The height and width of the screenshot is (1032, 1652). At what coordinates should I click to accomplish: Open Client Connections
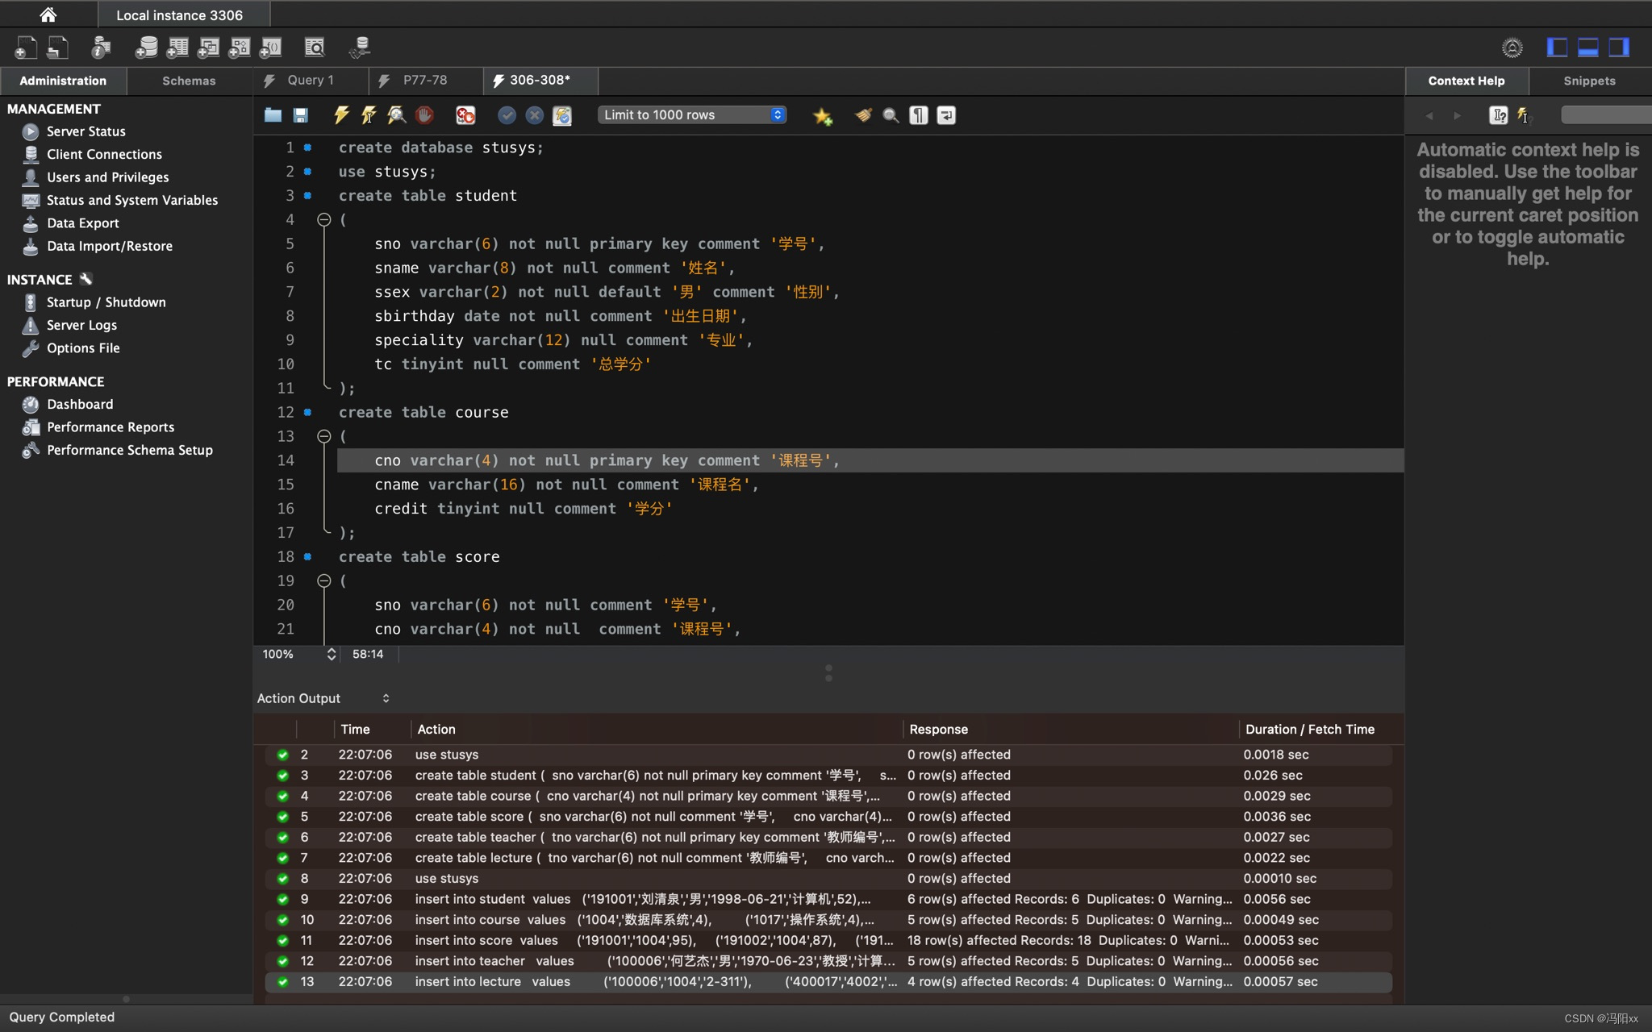[x=104, y=154]
